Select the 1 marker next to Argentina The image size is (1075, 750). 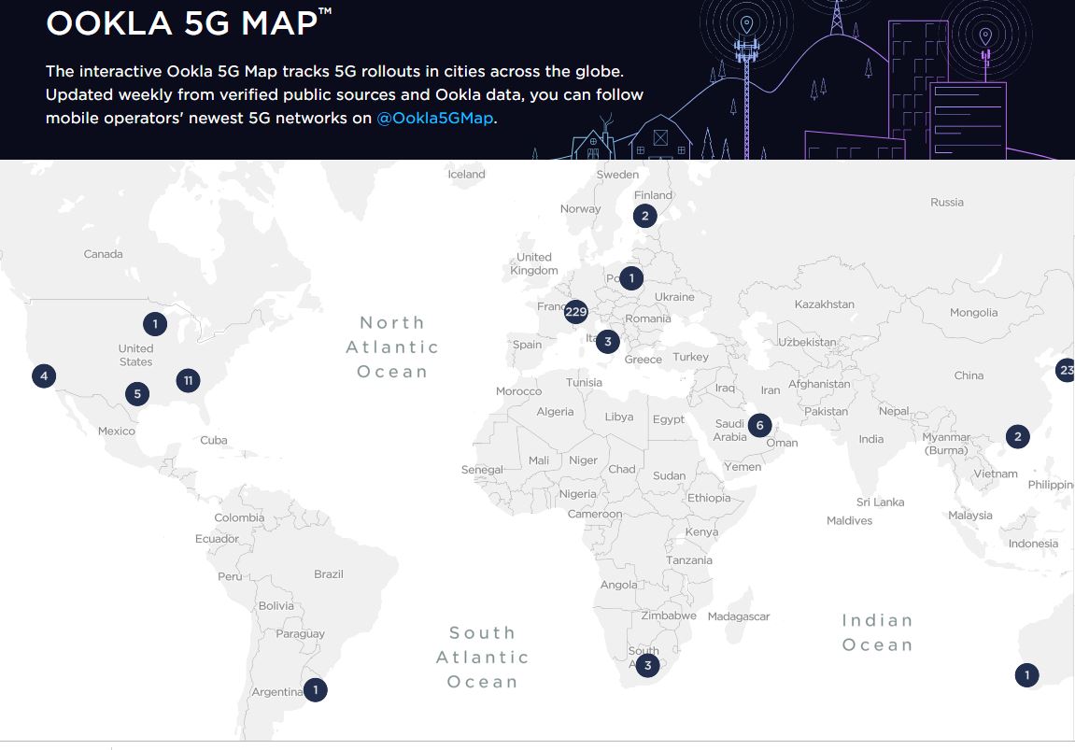click(x=316, y=689)
